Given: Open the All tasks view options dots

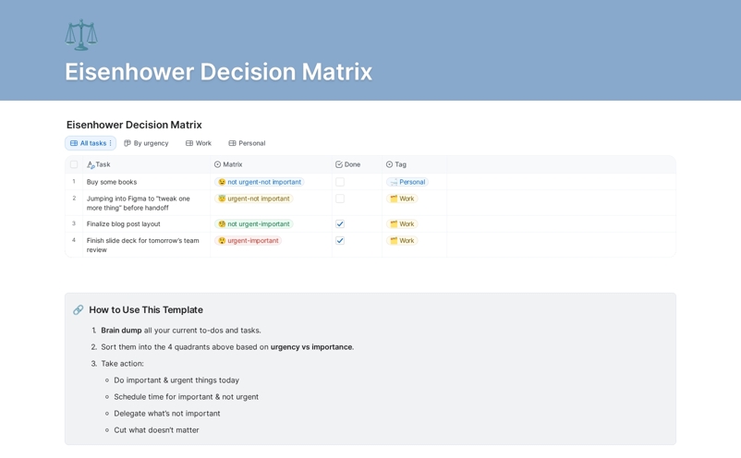Looking at the screenshot, I should coord(111,143).
